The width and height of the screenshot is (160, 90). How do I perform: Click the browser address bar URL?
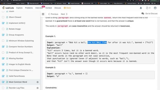pos(34,0)
